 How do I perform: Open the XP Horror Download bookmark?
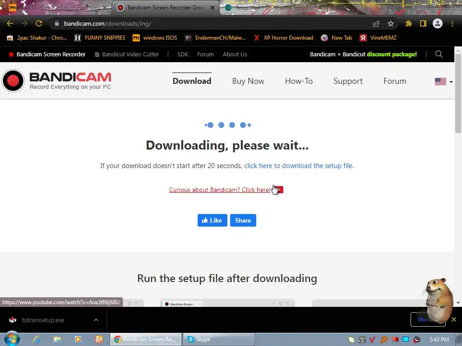click(x=283, y=38)
